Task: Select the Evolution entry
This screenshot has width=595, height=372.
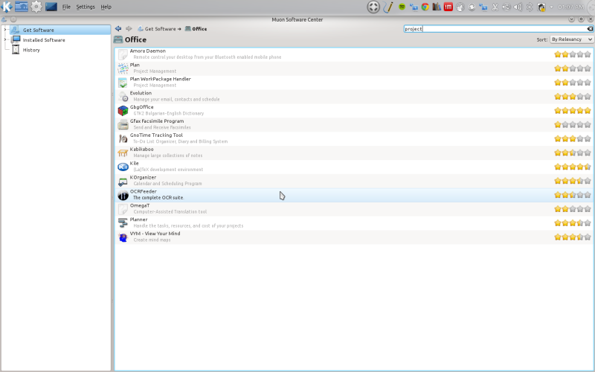Action: (x=354, y=97)
